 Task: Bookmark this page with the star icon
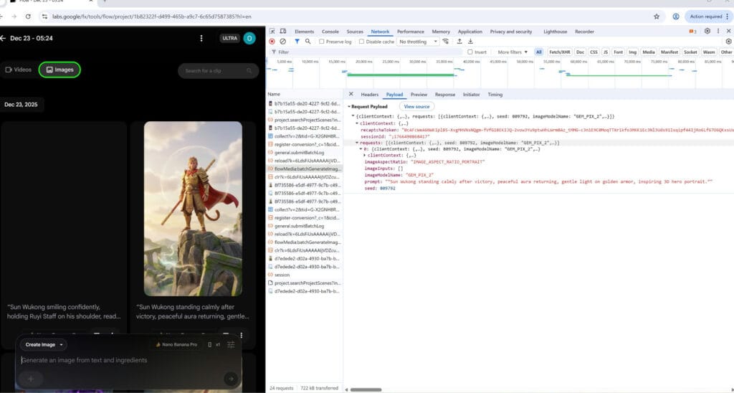click(657, 16)
